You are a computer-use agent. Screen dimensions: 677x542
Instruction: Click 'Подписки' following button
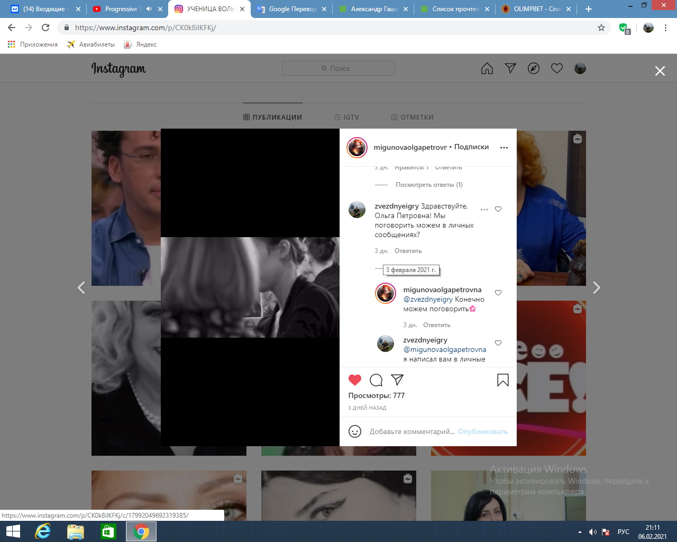472,147
